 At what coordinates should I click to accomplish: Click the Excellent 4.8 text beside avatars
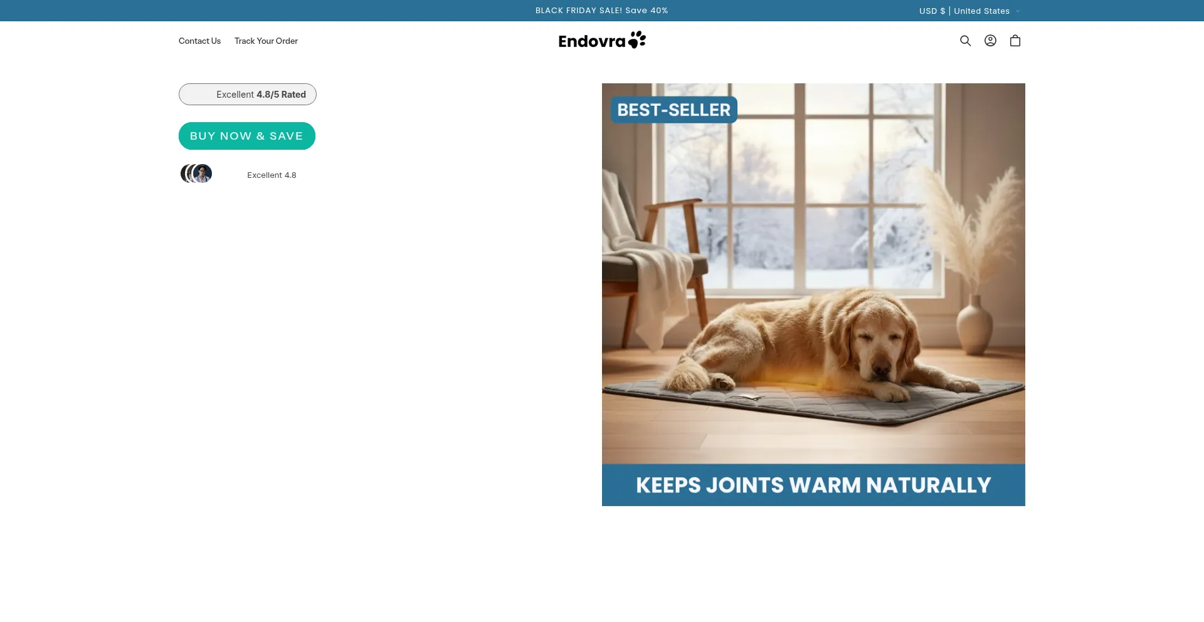(x=272, y=175)
